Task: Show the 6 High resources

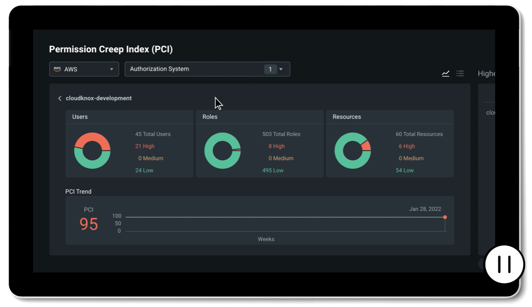Action: (x=406, y=146)
